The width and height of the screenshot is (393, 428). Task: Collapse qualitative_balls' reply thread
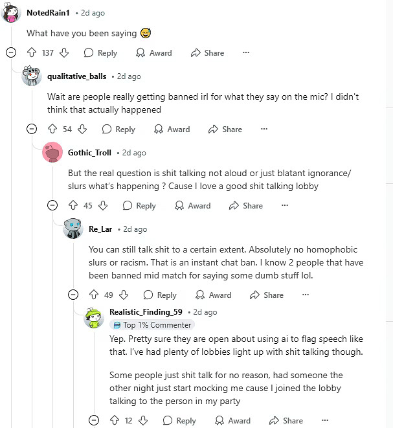[31, 130]
